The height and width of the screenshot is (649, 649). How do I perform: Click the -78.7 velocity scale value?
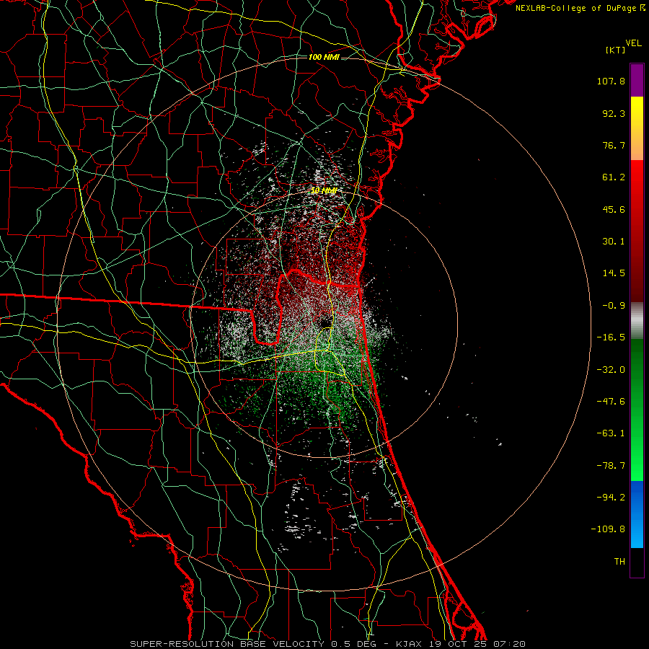[x=611, y=466]
